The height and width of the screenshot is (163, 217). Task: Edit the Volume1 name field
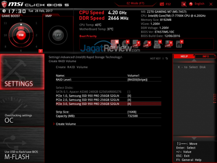pyautogui.click(x=133, y=76)
